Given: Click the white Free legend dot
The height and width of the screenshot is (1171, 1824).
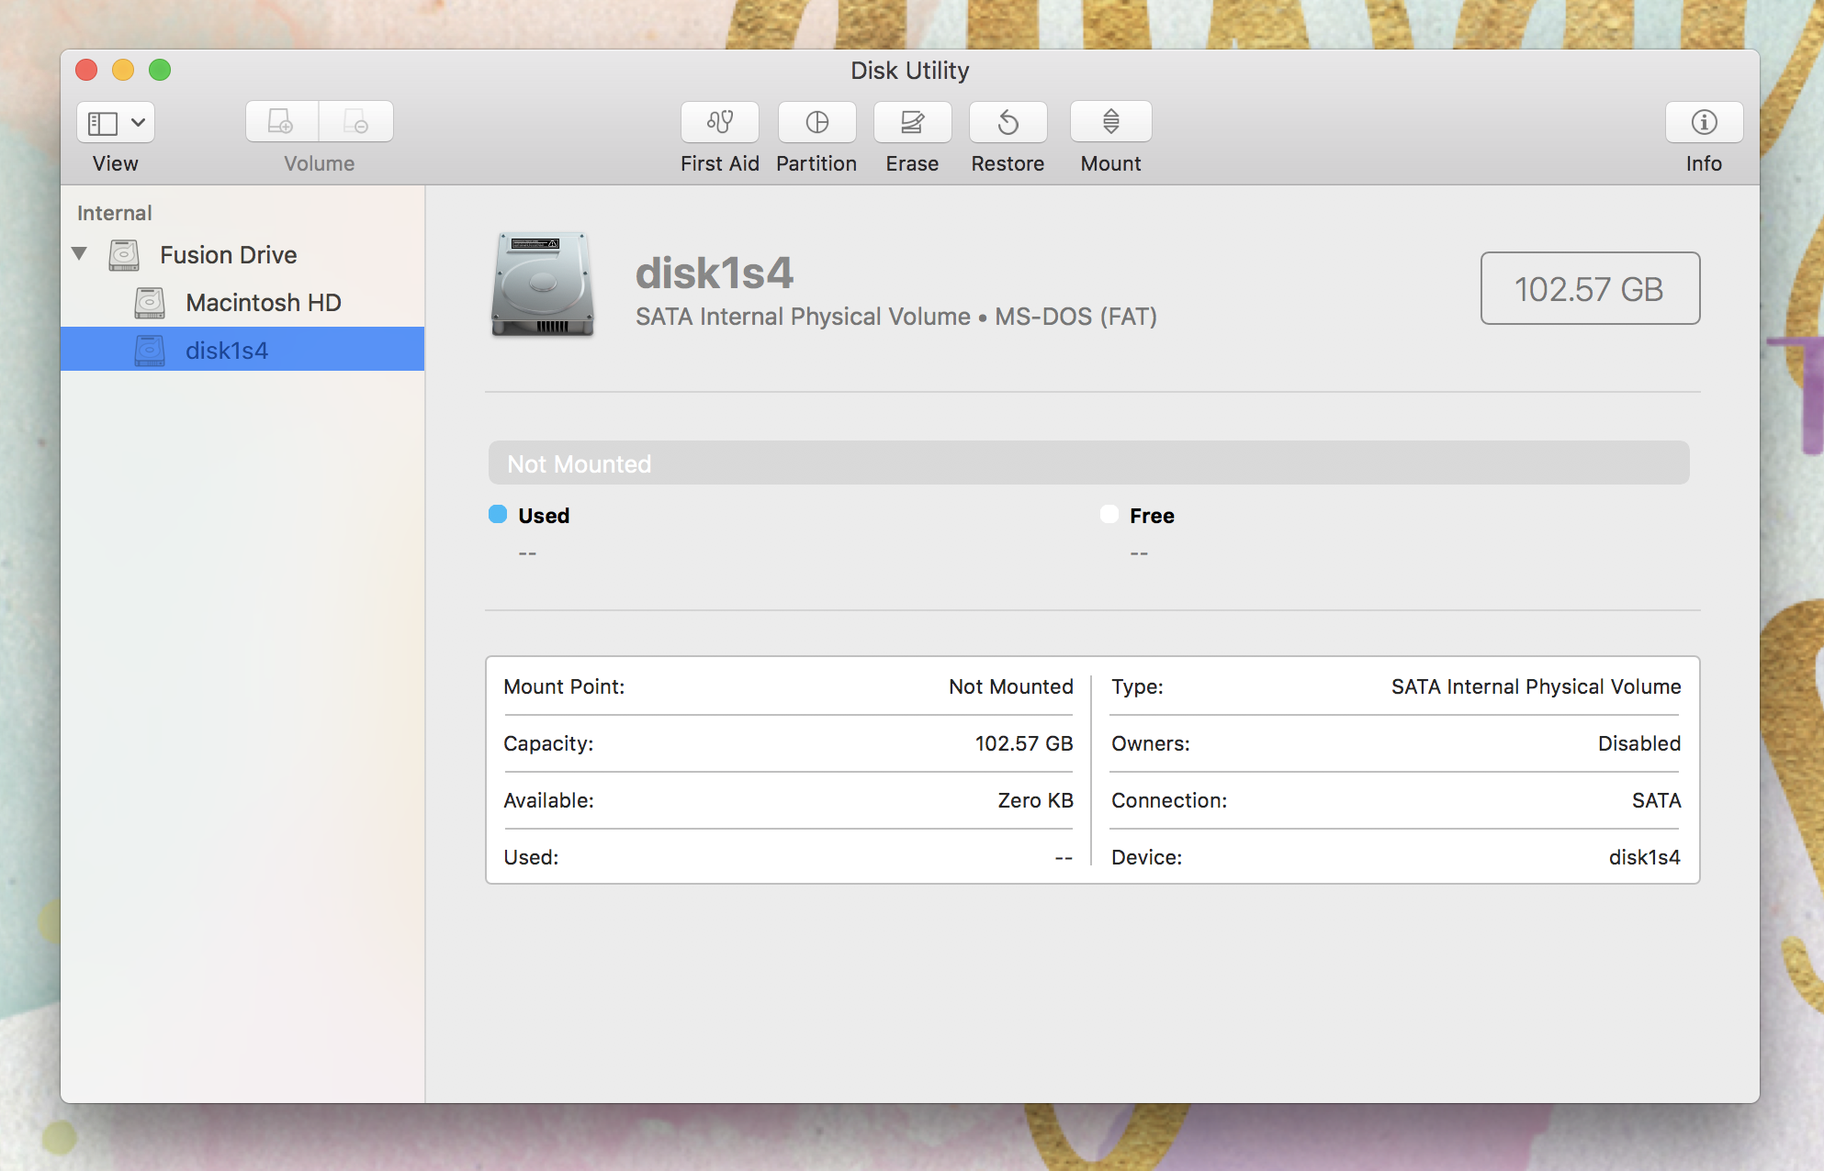Looking at the screenshot, I should click(x=1109, y=514).
